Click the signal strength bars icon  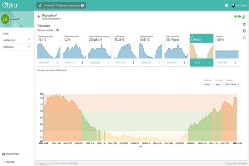click(x=243, y=17)
